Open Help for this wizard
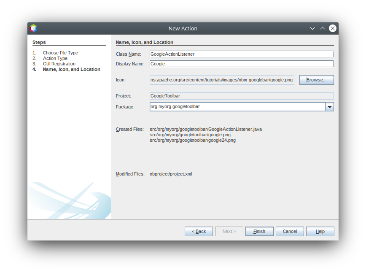Image resolution: width=366 pixels, height=273 pixels. 320,231
